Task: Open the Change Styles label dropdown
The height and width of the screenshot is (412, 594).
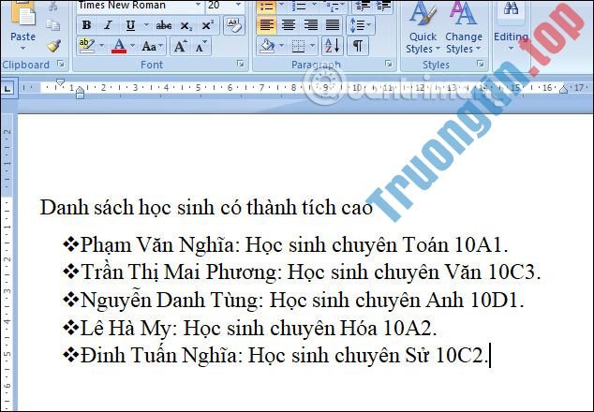Action: 464,43
